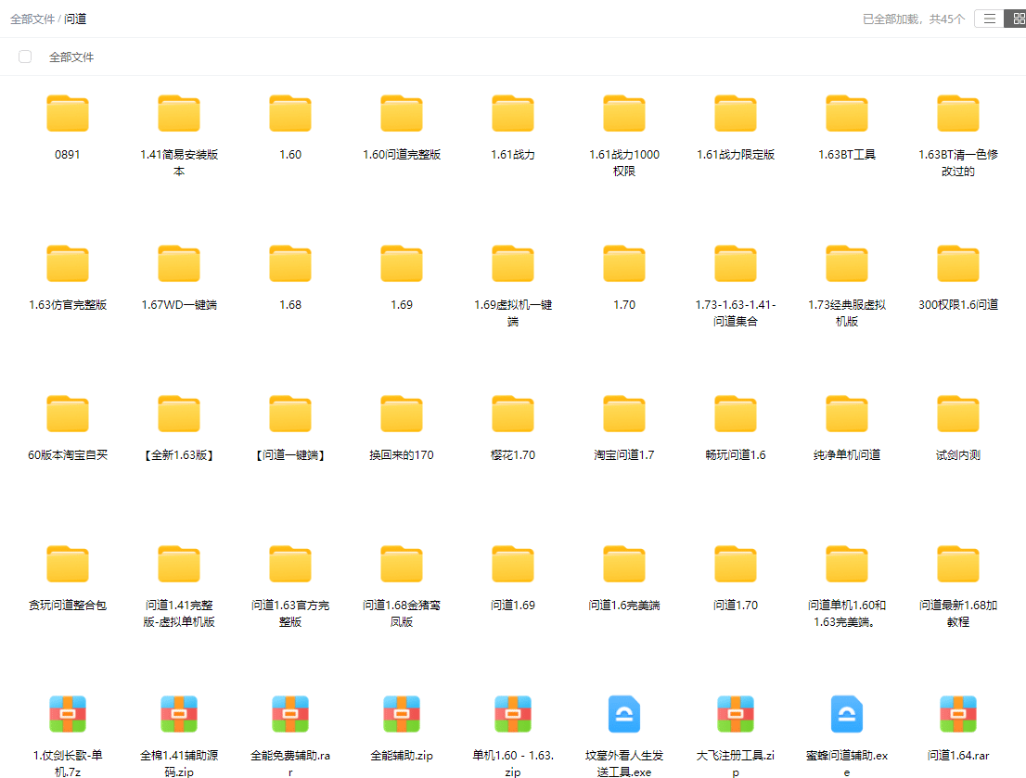Open the folder named 1.69

(402, 263)
